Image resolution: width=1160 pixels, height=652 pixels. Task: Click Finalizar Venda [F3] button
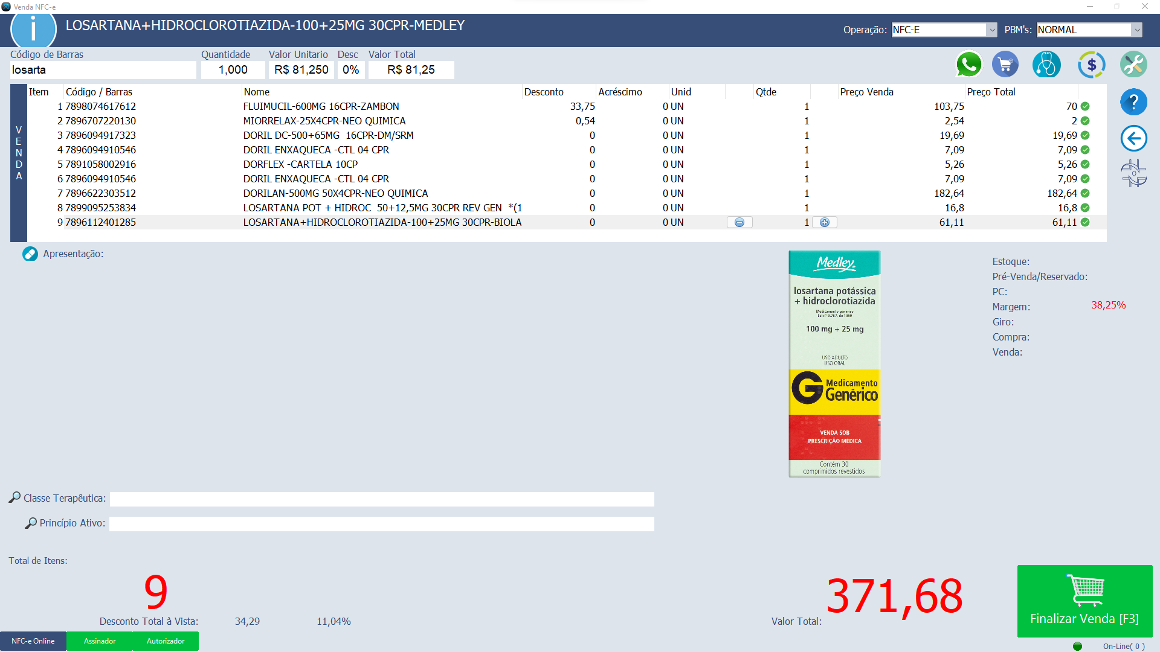point(1084,601)
